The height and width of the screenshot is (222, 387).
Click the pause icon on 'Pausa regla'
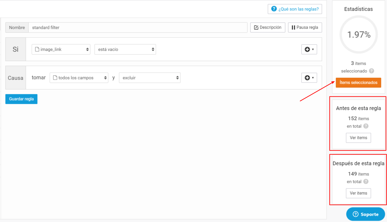click(293, 28)
